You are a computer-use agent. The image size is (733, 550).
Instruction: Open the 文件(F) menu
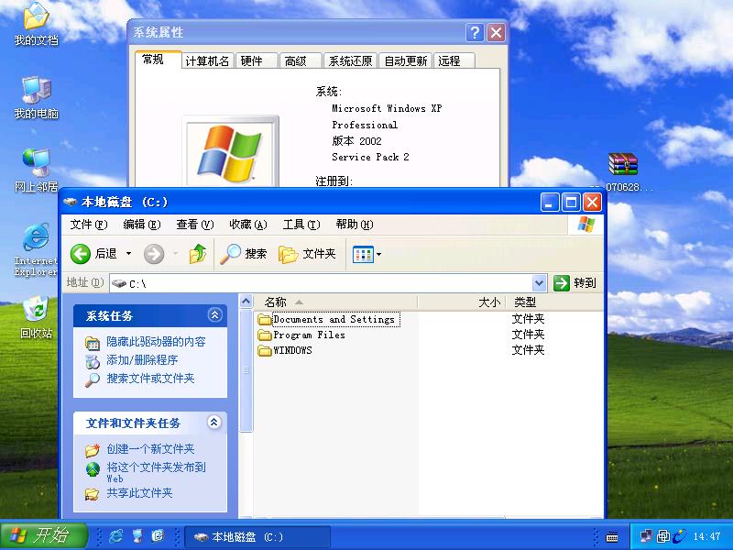tap(88, 225)
